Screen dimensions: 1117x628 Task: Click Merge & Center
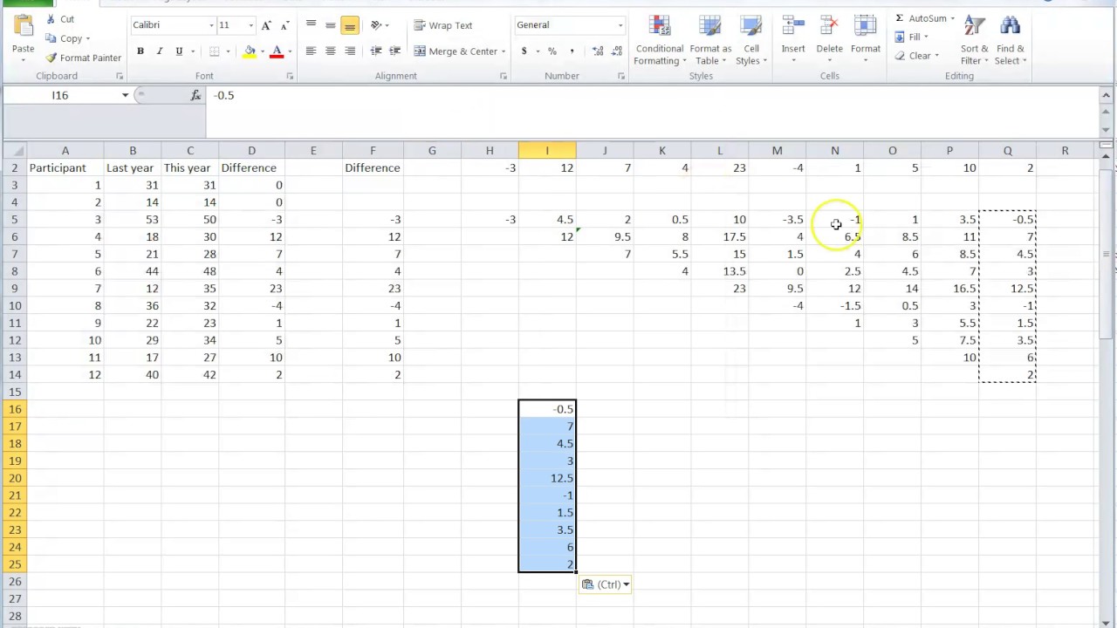(x=456, y=51)
